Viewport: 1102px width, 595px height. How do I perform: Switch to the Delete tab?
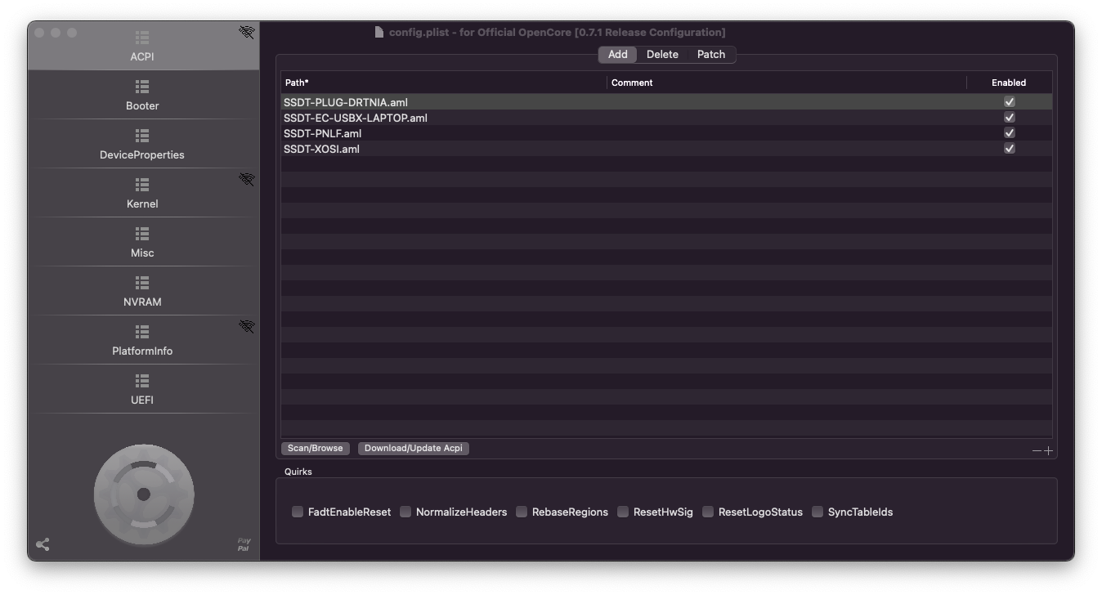point(662,55)
